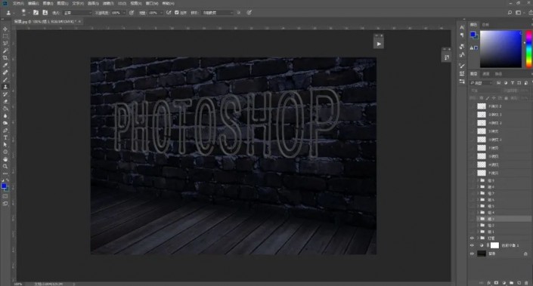Expand the 组 9 group
Screen dimensions: 533x286
tap(478, 180)
